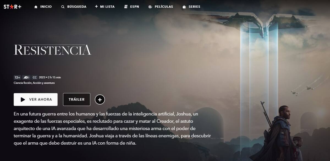Click the plus icon next to Mi Lista
Screen dimensions: 330x161
[96, 7]
